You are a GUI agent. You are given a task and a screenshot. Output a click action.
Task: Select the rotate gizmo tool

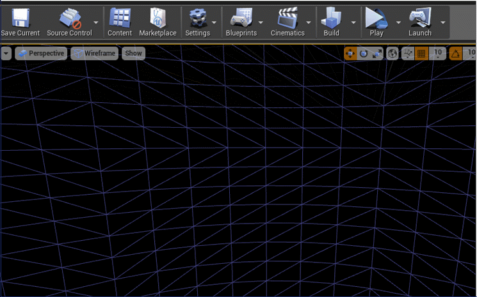pos(364,54)
